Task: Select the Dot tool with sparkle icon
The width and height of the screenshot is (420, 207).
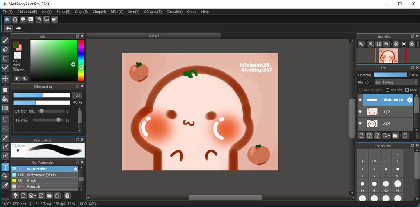Action: [x=5, y=68]
